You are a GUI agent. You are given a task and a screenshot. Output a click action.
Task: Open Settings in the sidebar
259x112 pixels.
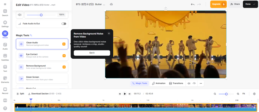(x=5, y=24)
